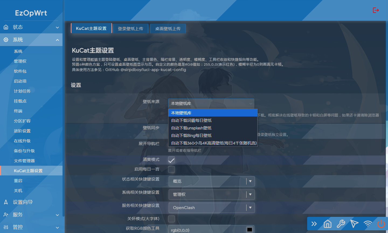Open the 状态相关快捷键设置 dropdown showing 概览
This screenshot has height=233, width=388.
point(212,181)
